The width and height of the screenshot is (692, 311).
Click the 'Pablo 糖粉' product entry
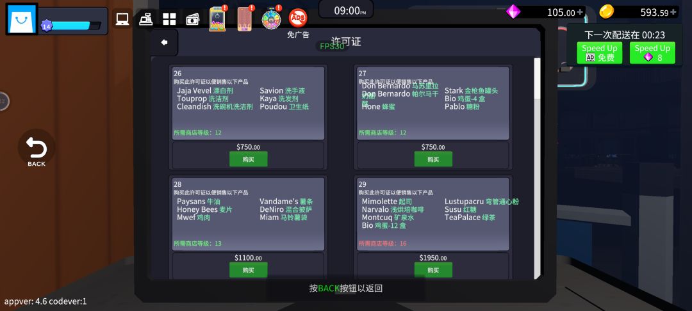click(x=462, y=107)
